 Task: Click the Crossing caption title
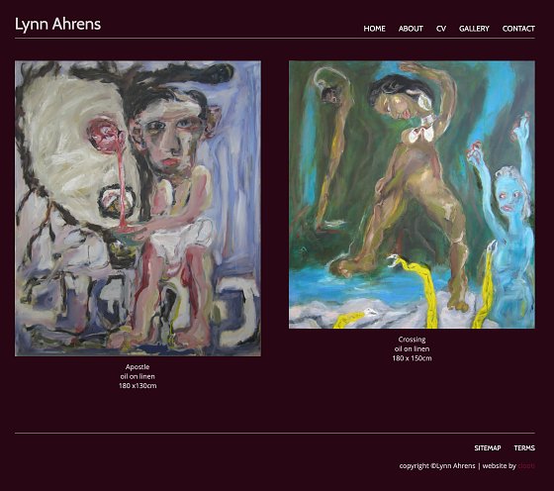click(x=412, y=340)
